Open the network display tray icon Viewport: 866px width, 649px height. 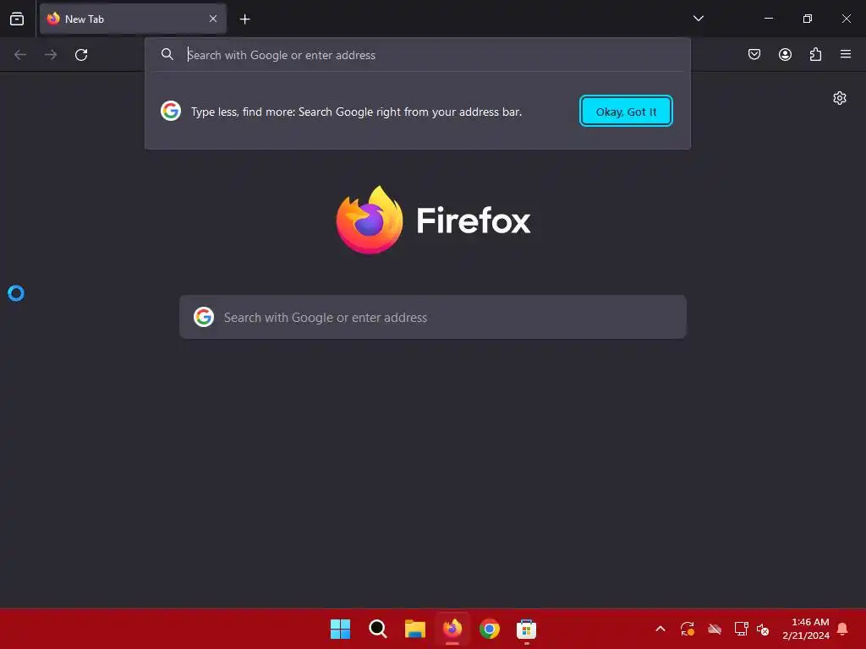click(x=741, y=629)
